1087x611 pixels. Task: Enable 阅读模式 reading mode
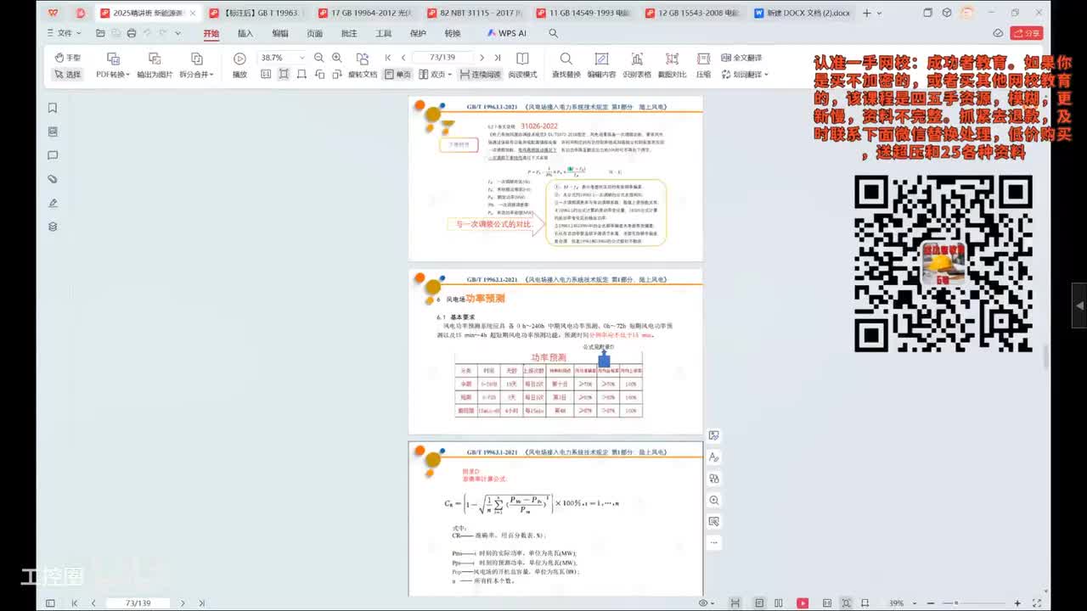522,65
